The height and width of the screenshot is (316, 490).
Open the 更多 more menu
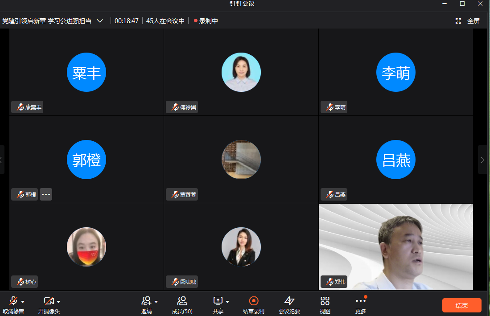(360, 304)
